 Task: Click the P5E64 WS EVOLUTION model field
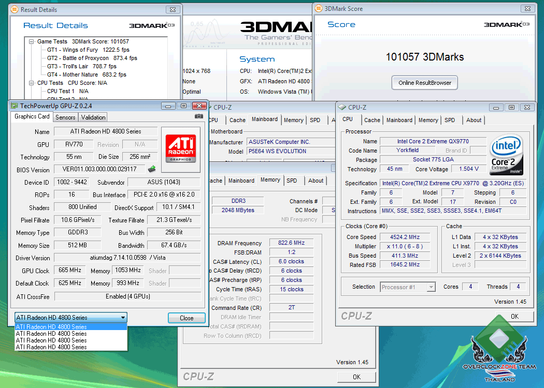click(291, 151)
